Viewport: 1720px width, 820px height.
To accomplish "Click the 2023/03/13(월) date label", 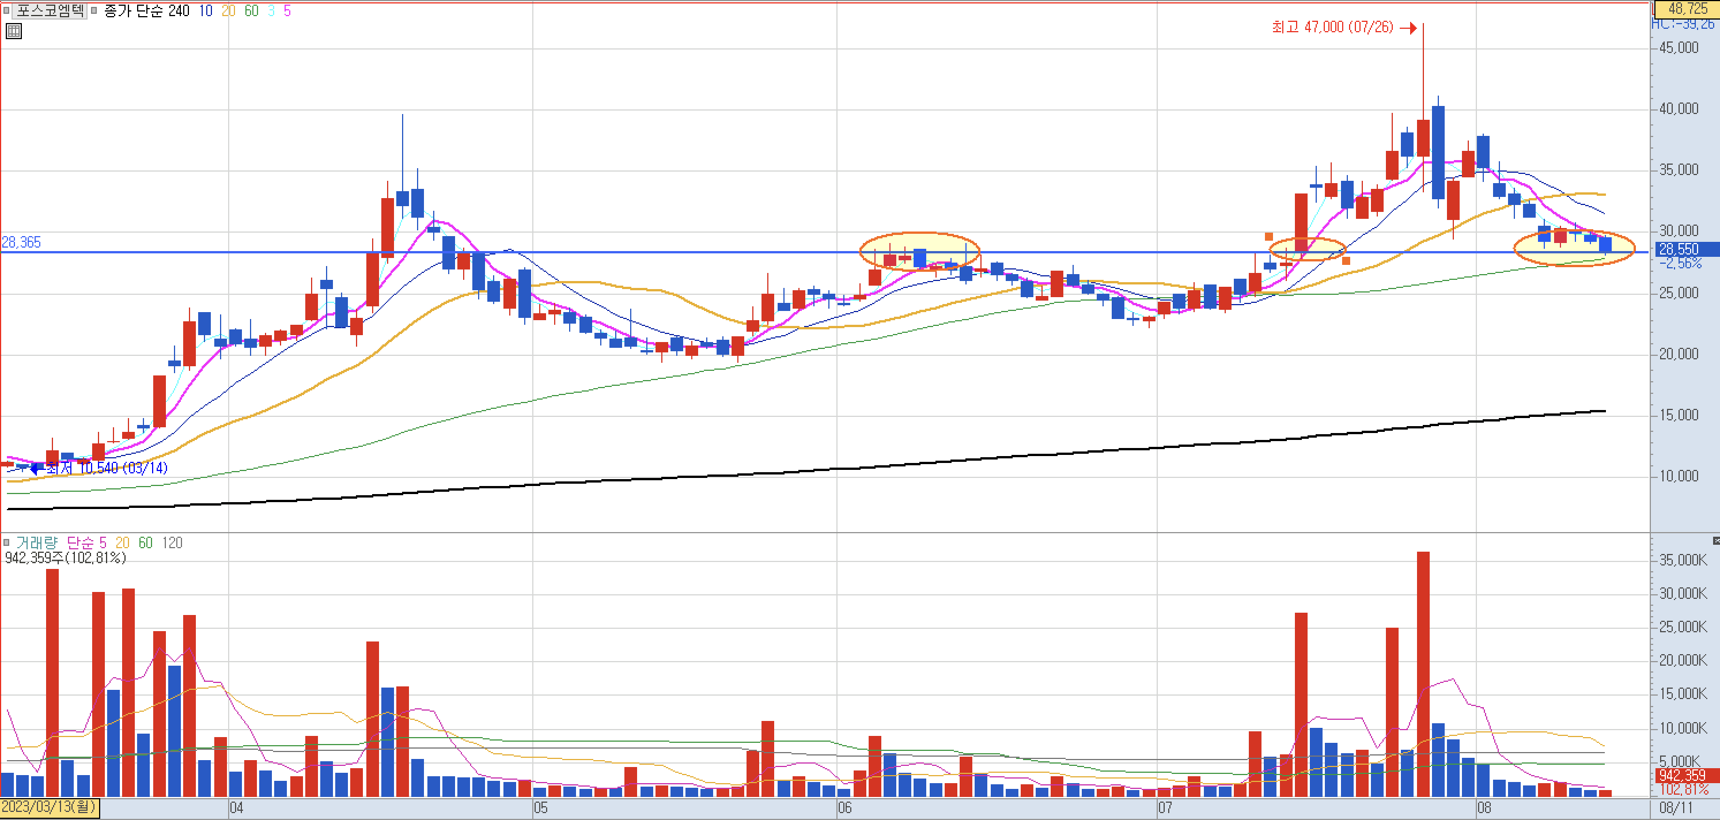I will (x=49, y=807).
